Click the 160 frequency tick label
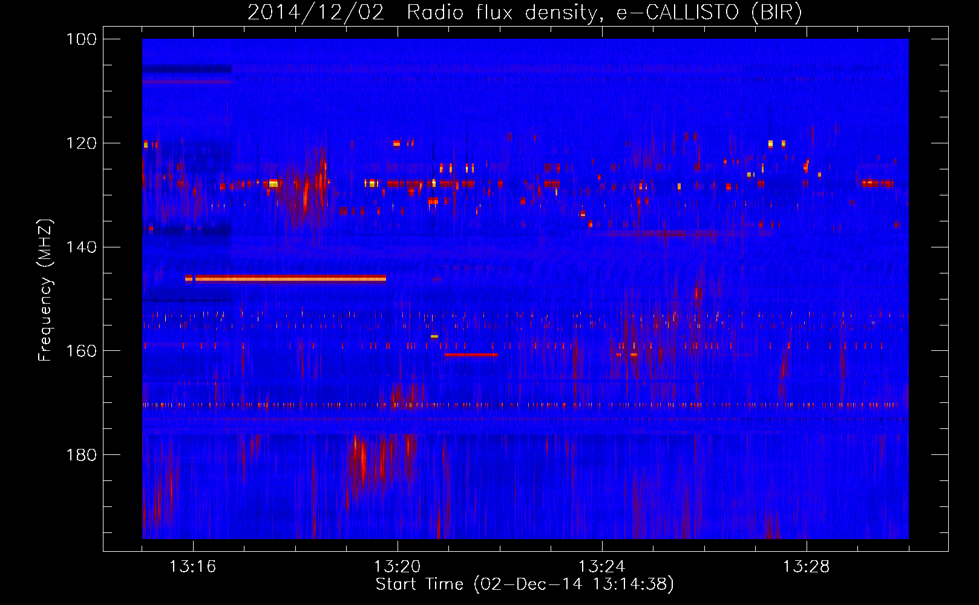 pos(82,351)
